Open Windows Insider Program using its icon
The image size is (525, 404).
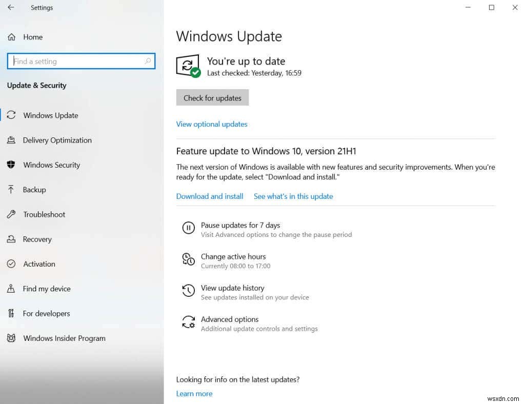pos(11,338)
